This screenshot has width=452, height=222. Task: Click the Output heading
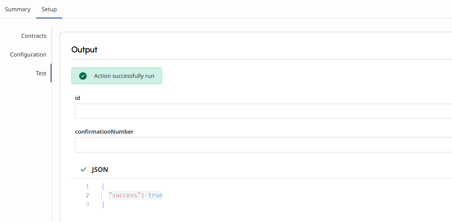click(84, 50)
